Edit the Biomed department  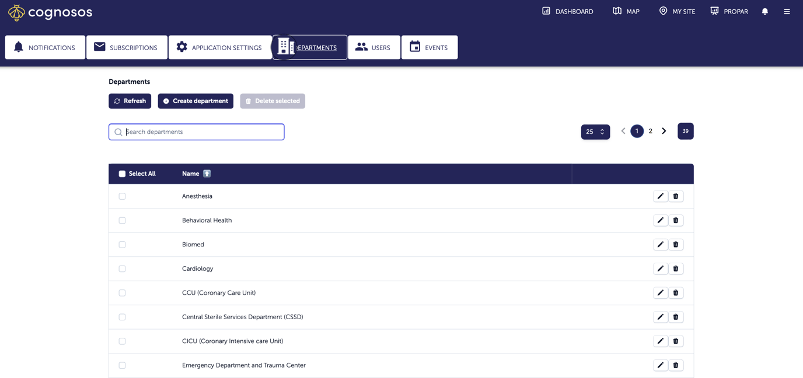pos(661,245)
